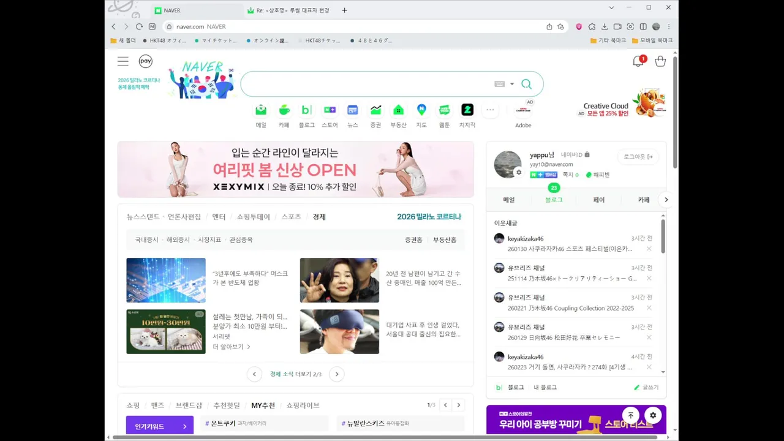Go to previous shopping page arrow

click(445, 405)
